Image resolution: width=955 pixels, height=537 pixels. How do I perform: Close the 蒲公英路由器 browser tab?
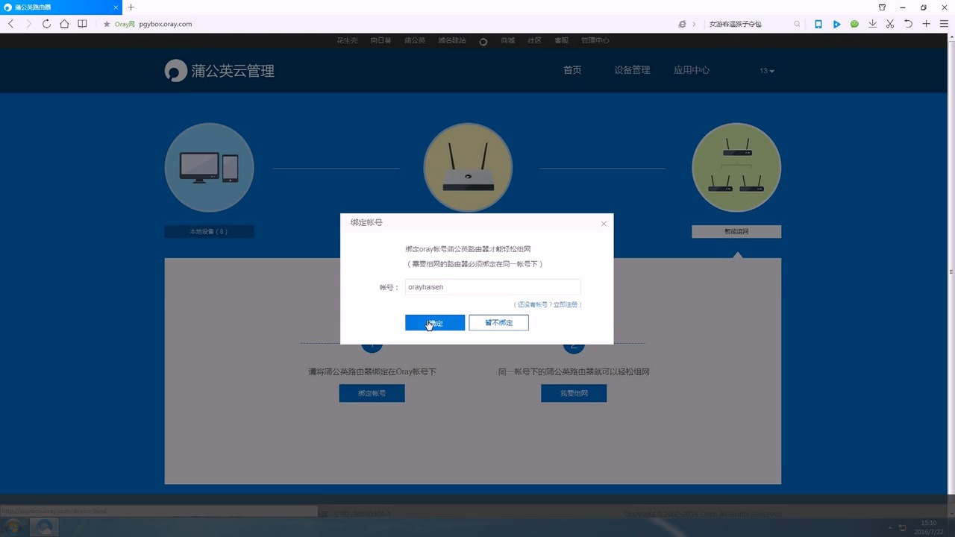coord(115,7)
